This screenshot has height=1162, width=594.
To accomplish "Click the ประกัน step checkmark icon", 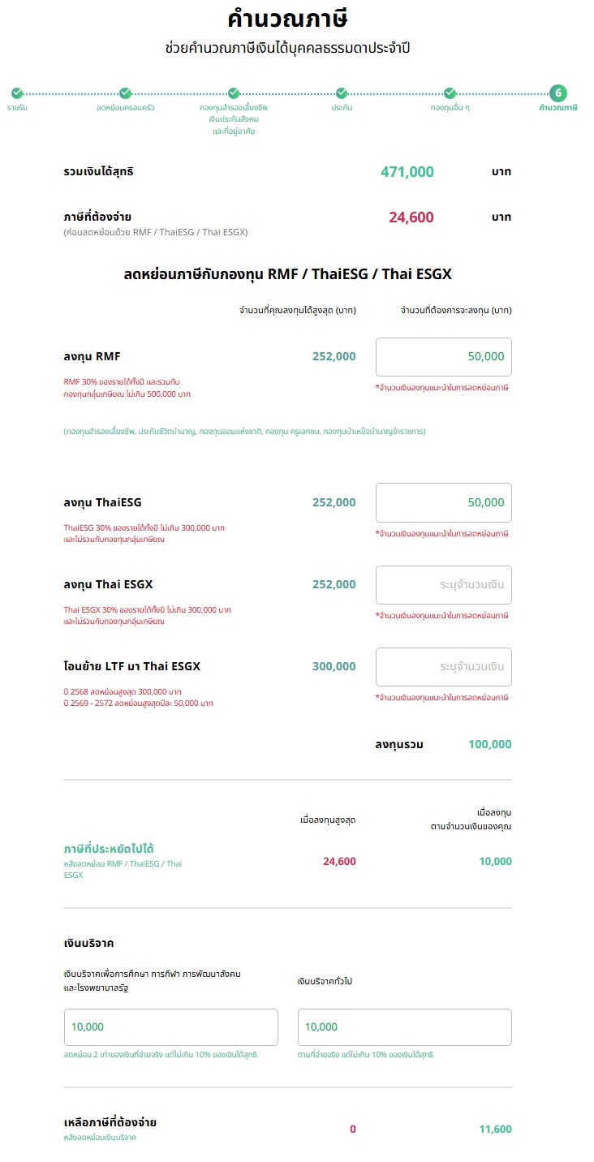I will 342,93.
